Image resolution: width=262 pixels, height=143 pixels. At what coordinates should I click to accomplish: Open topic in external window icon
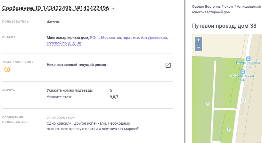click(168, 65)
